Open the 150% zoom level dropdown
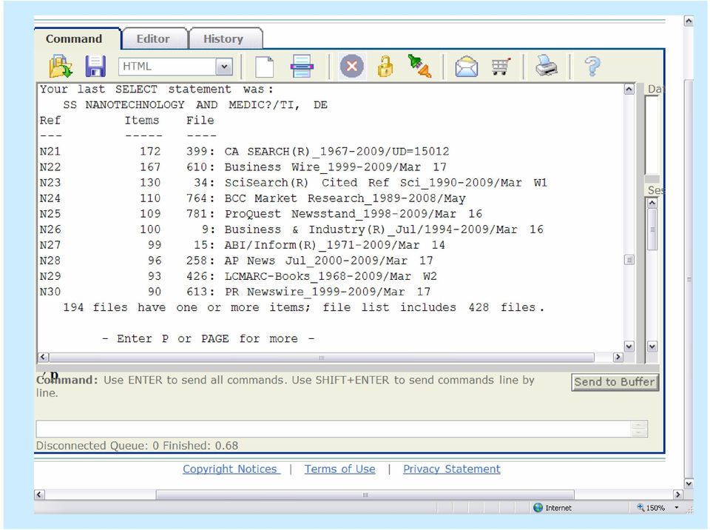 [x=677, y=508]
